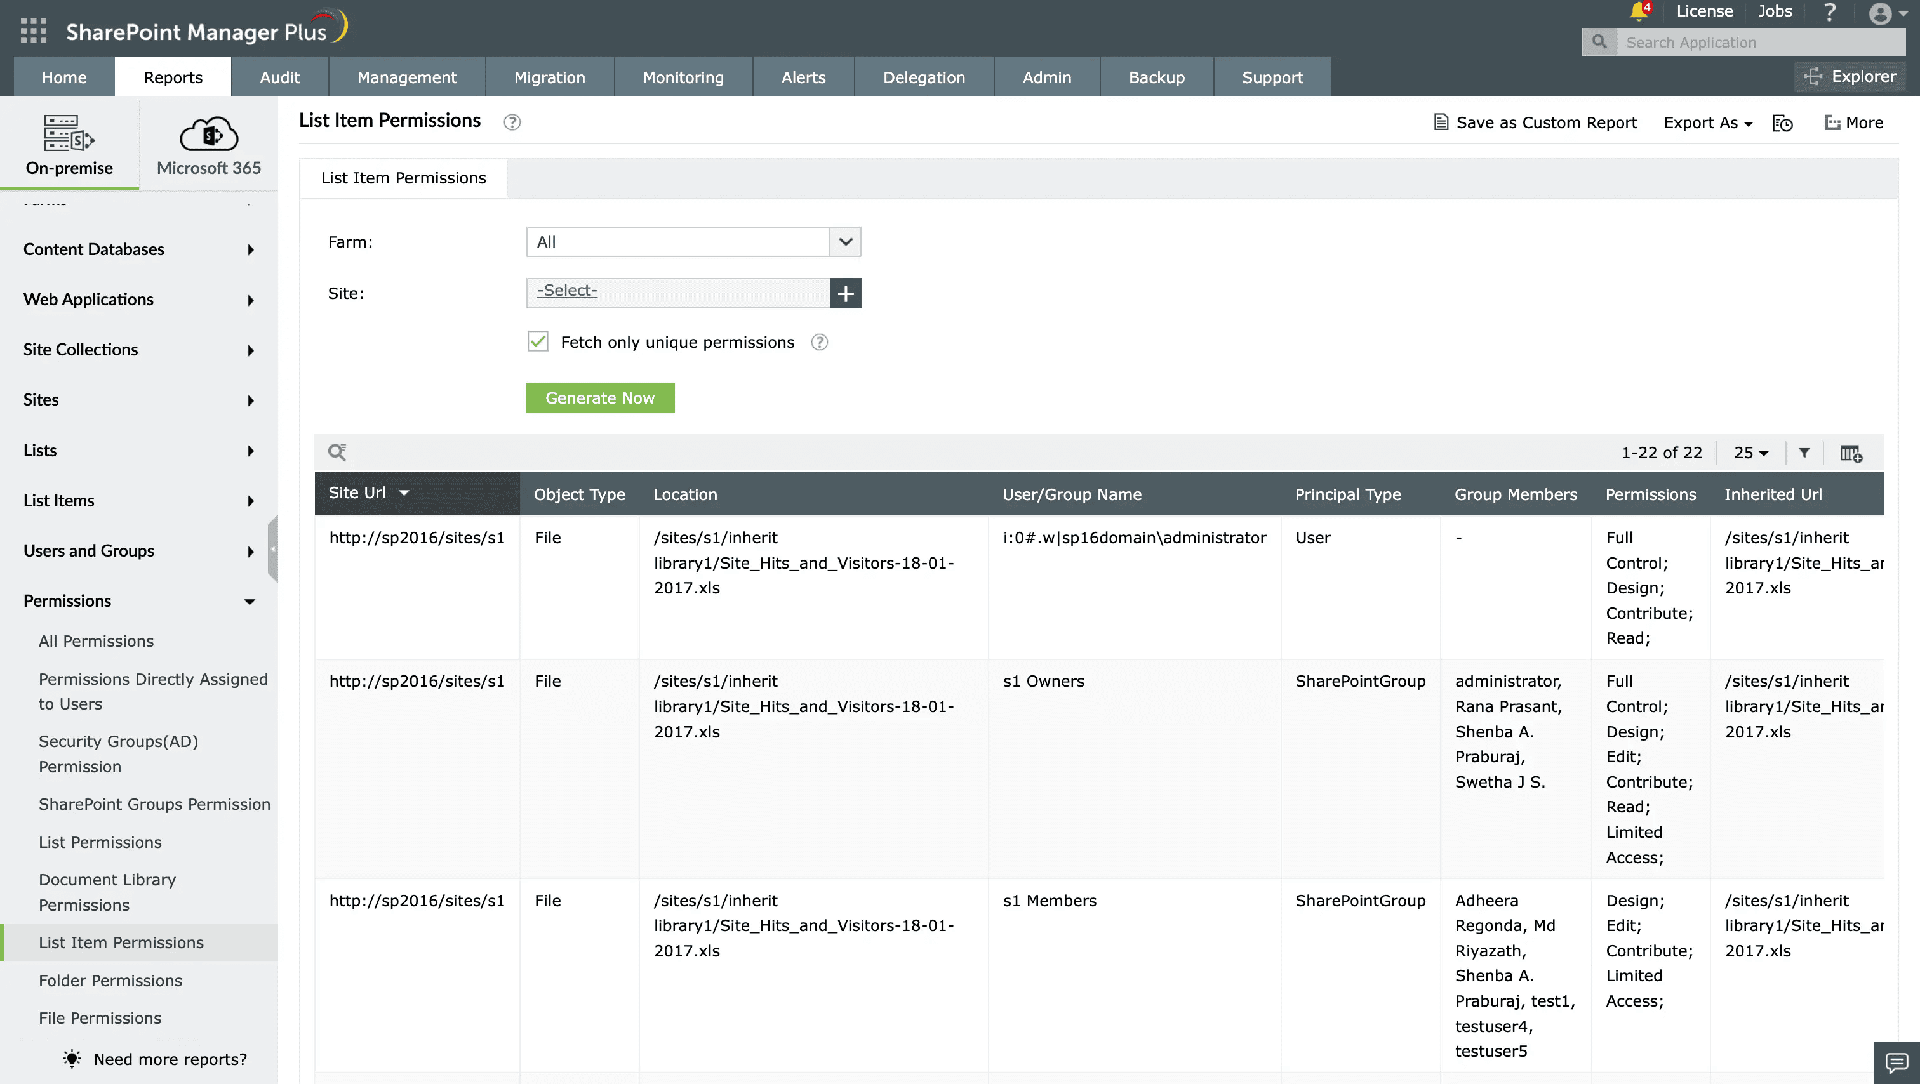The width and height of the screenshot is (1920, 1084).
Task: Sort by the Permissions column header
Action: pyautogui.click(x=1650, y=494)
